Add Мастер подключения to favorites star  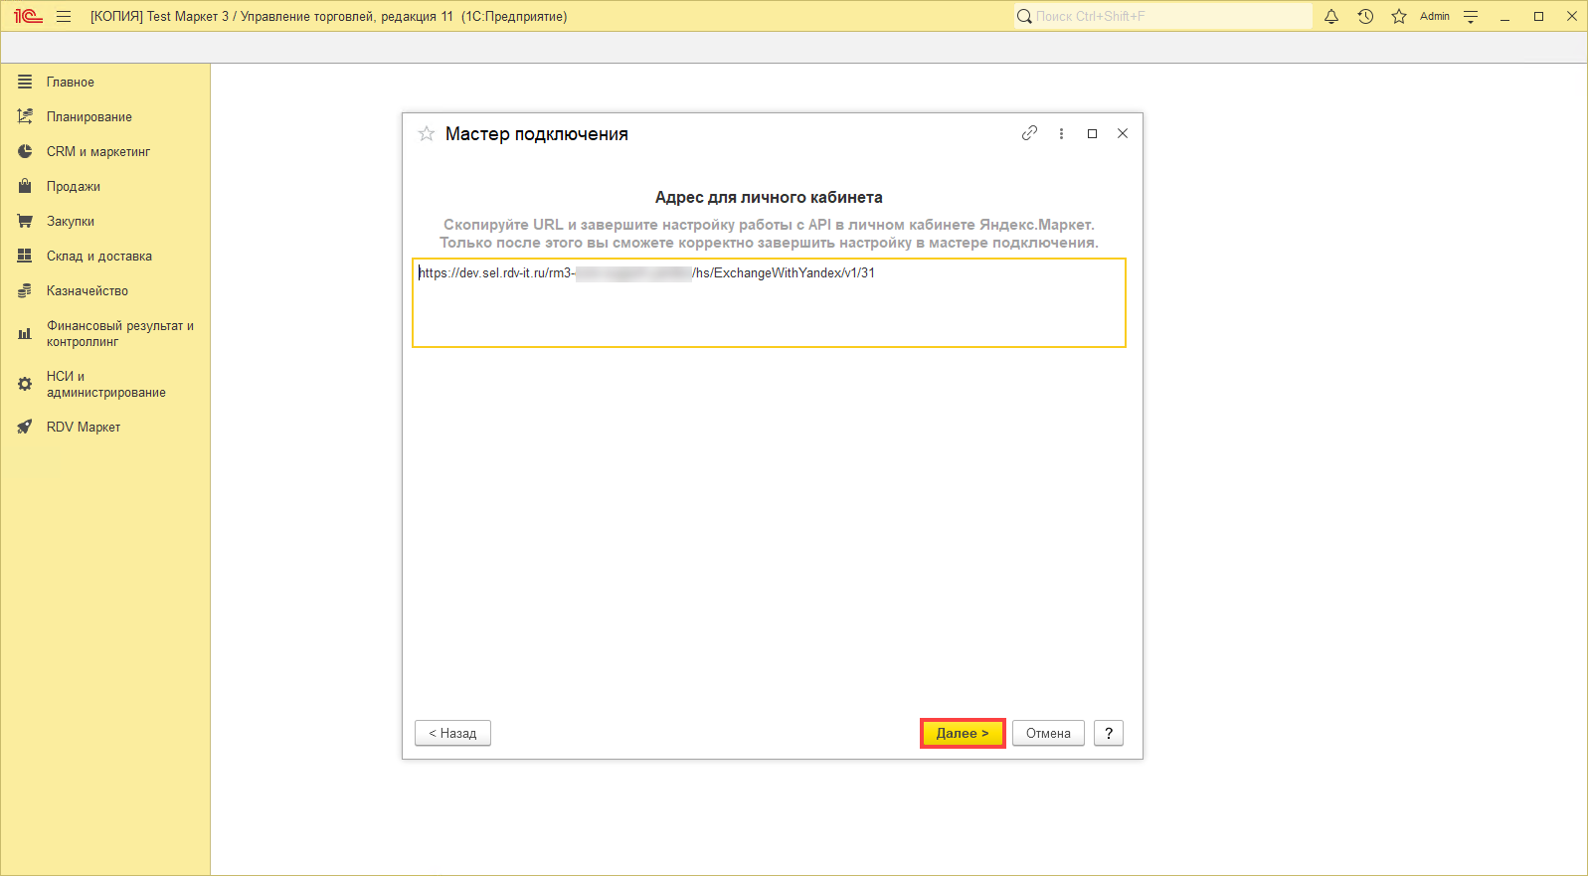427,133
